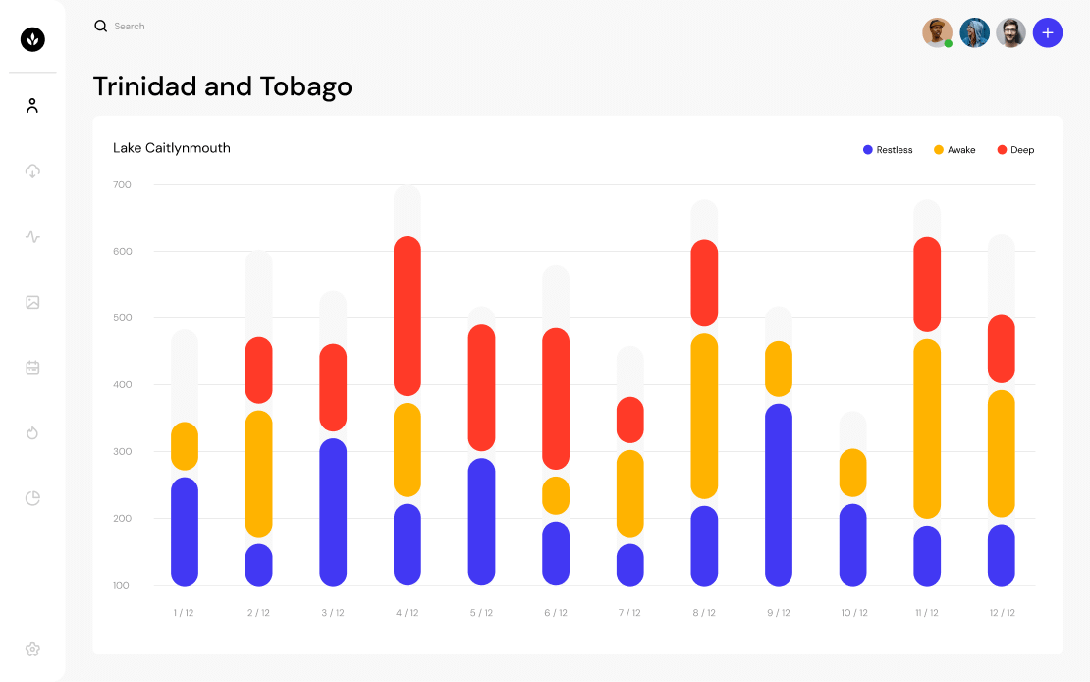Image resolution: width=1090 pixels, height=682 pixels.
Task: Click the blue Restless segment for 3 / 12
Action: (x=333, y=512)
